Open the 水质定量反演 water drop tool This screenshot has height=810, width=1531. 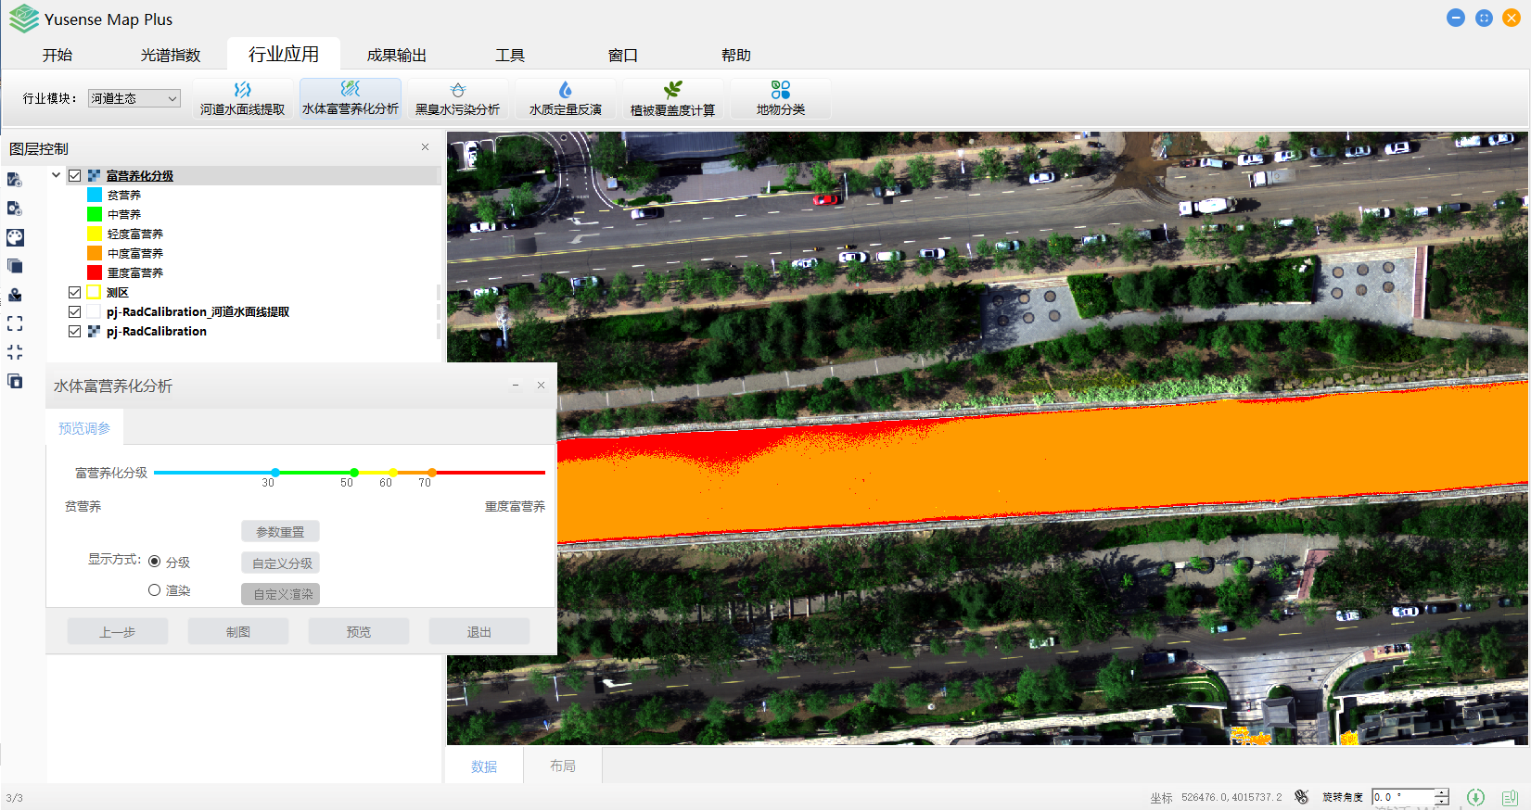click(x=565, y=98)
